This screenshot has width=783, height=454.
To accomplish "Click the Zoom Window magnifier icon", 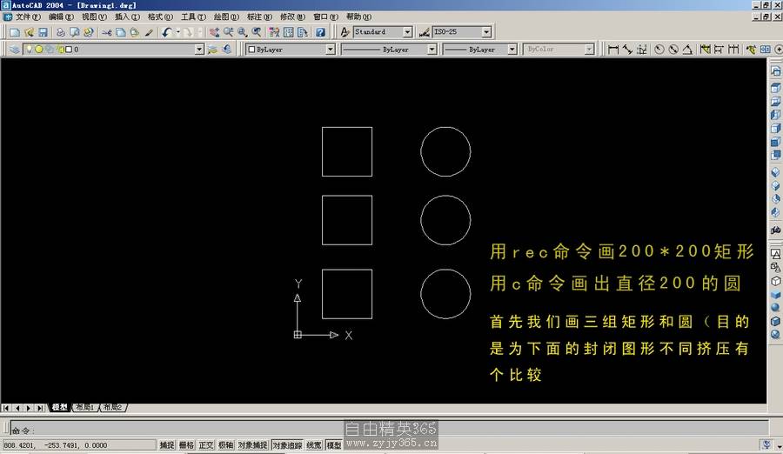I will 242,32.
